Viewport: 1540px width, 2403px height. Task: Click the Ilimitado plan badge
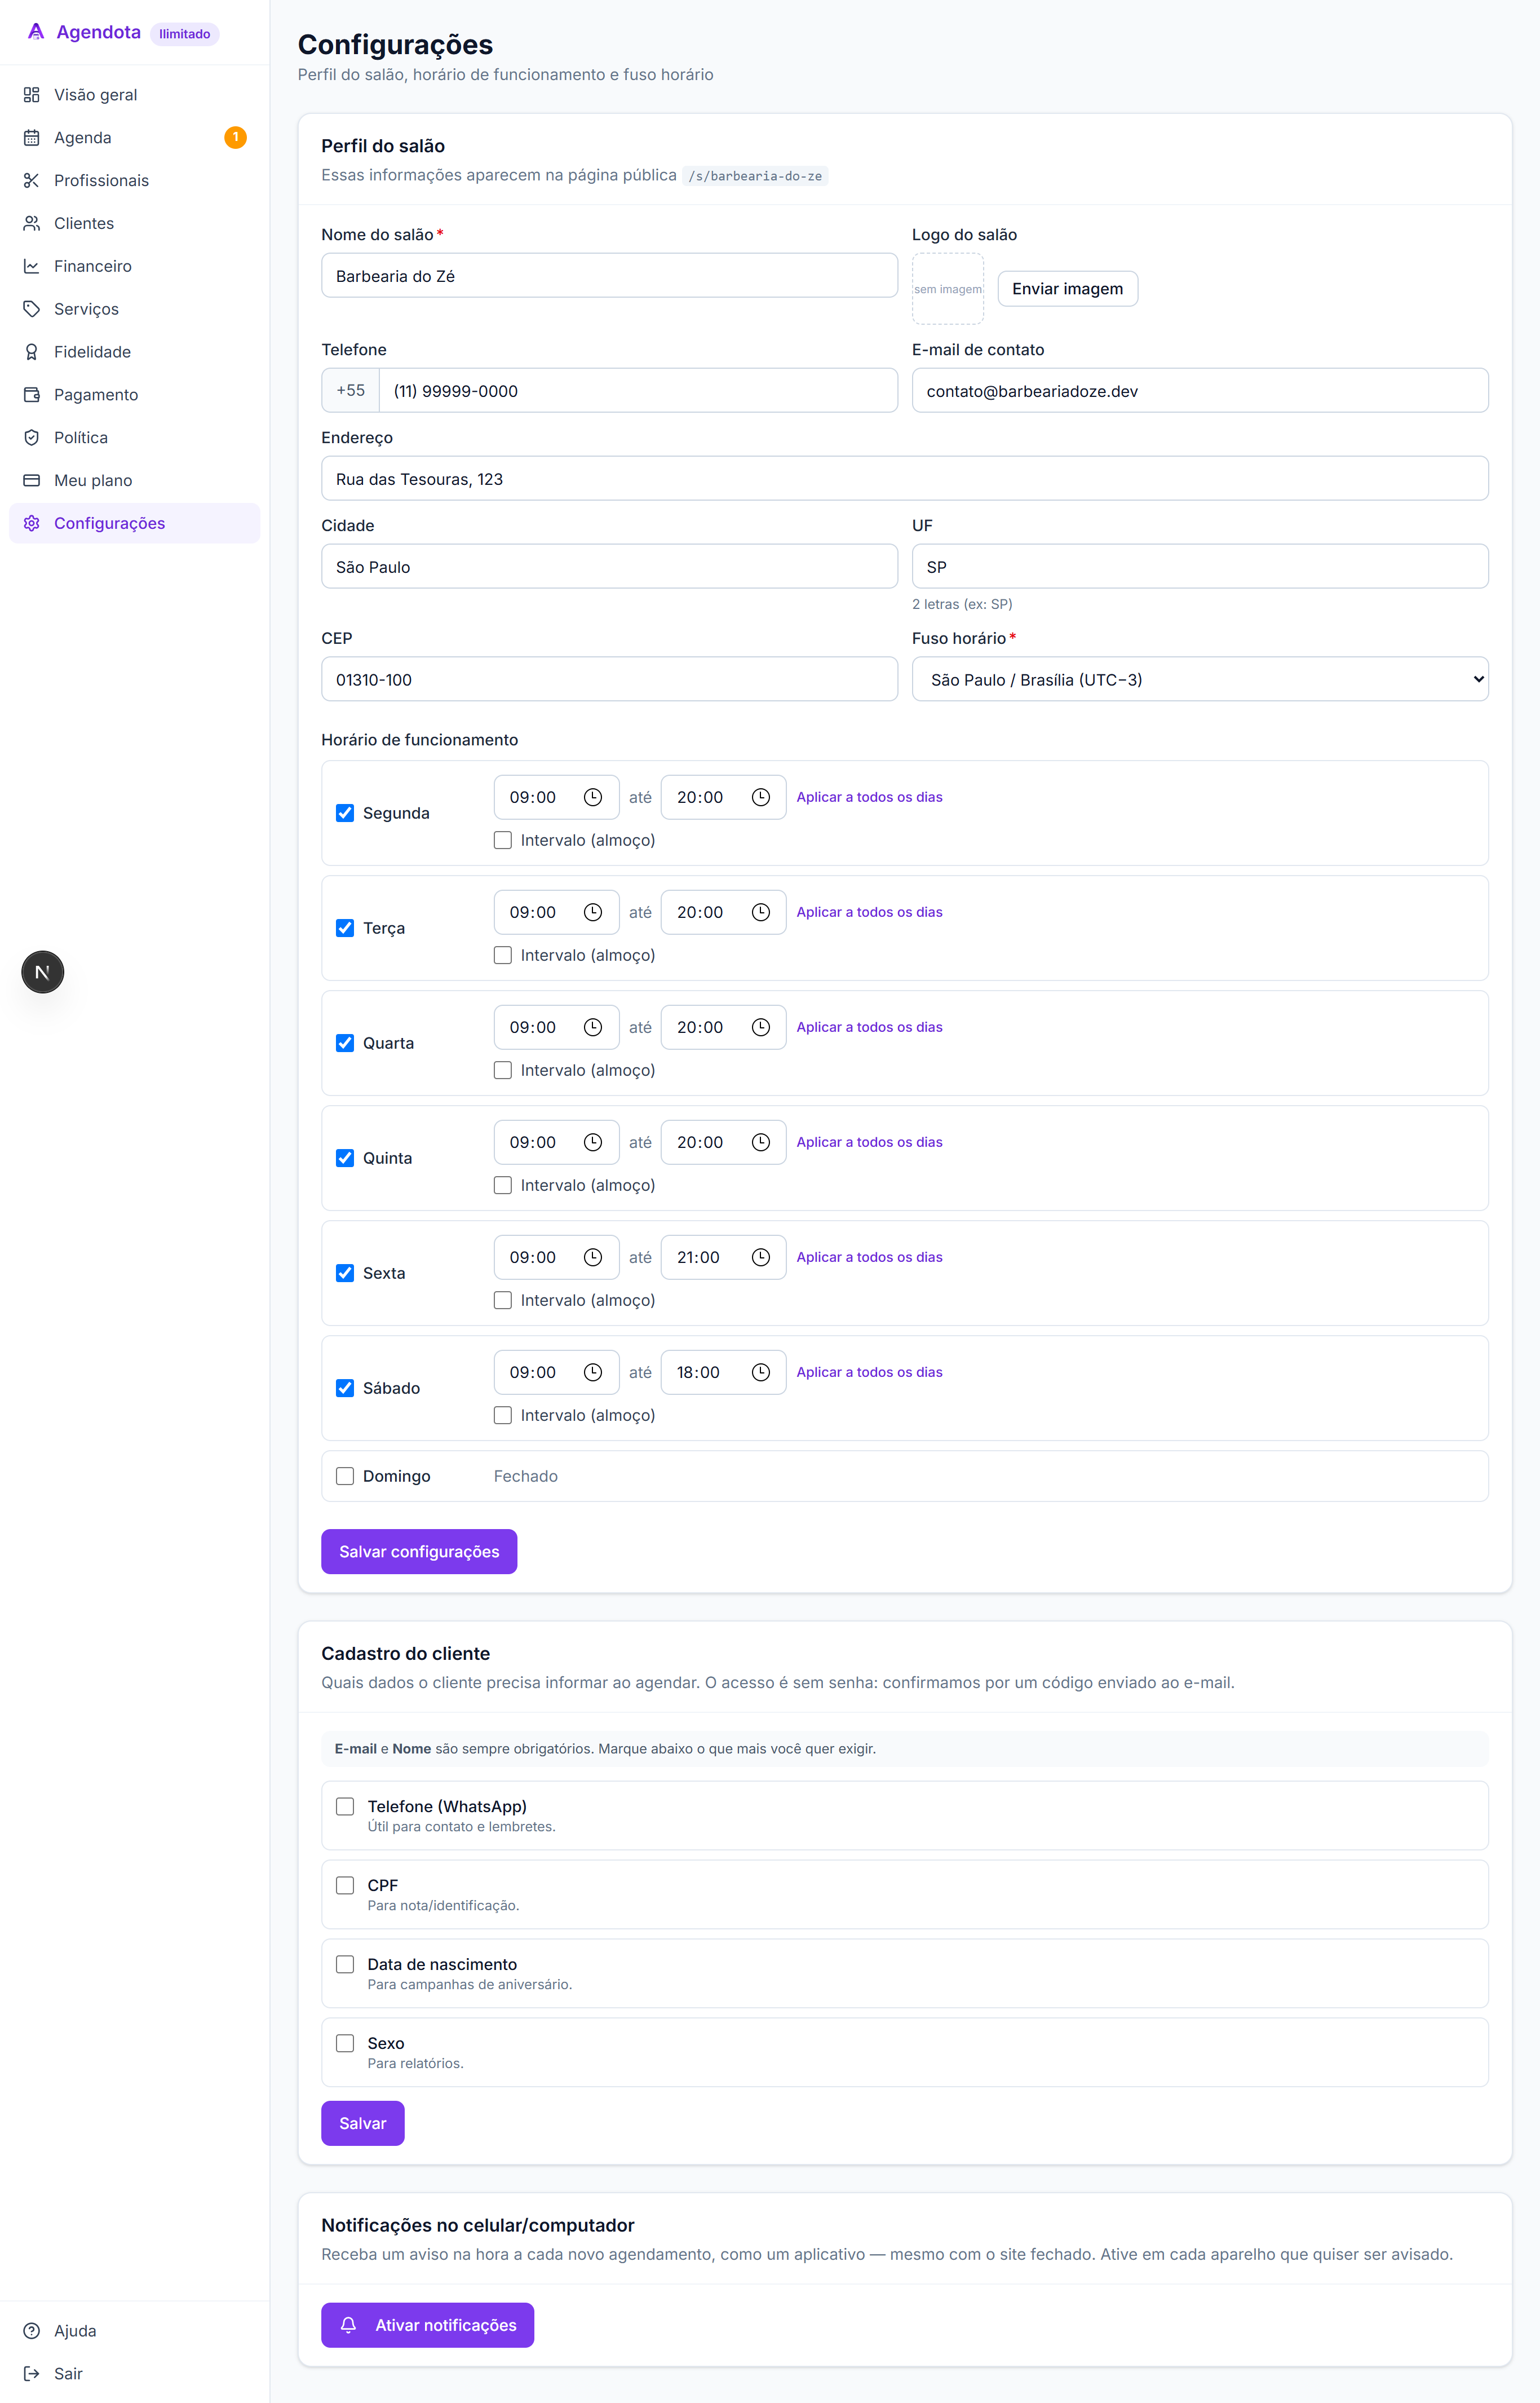click(x=185, y=34)
